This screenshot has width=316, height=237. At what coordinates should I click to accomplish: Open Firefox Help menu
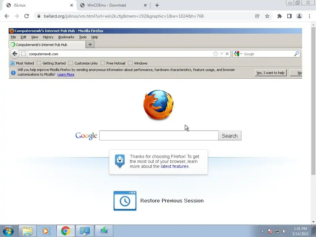[x=94, y=37]
